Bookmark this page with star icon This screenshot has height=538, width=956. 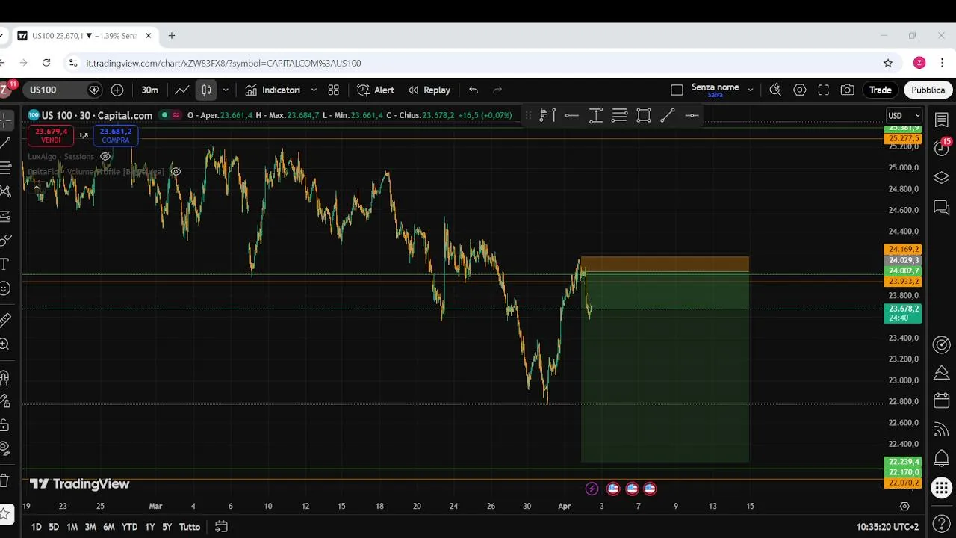888,63
